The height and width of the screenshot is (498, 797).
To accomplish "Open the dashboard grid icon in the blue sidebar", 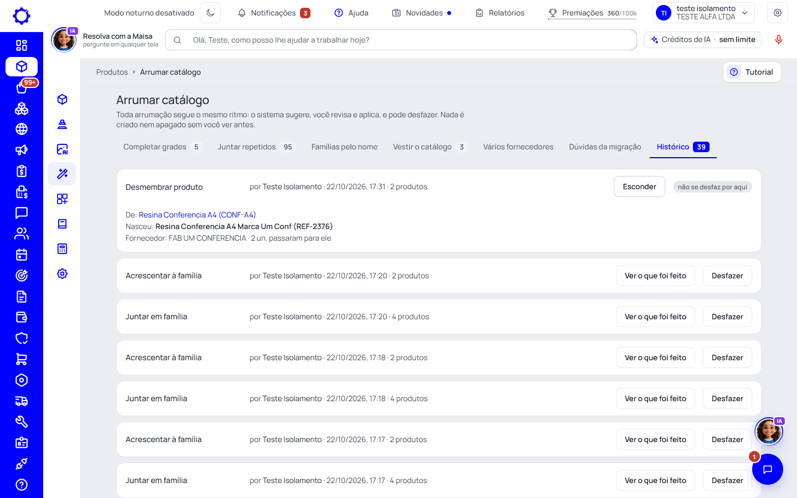I will point(22,45).
